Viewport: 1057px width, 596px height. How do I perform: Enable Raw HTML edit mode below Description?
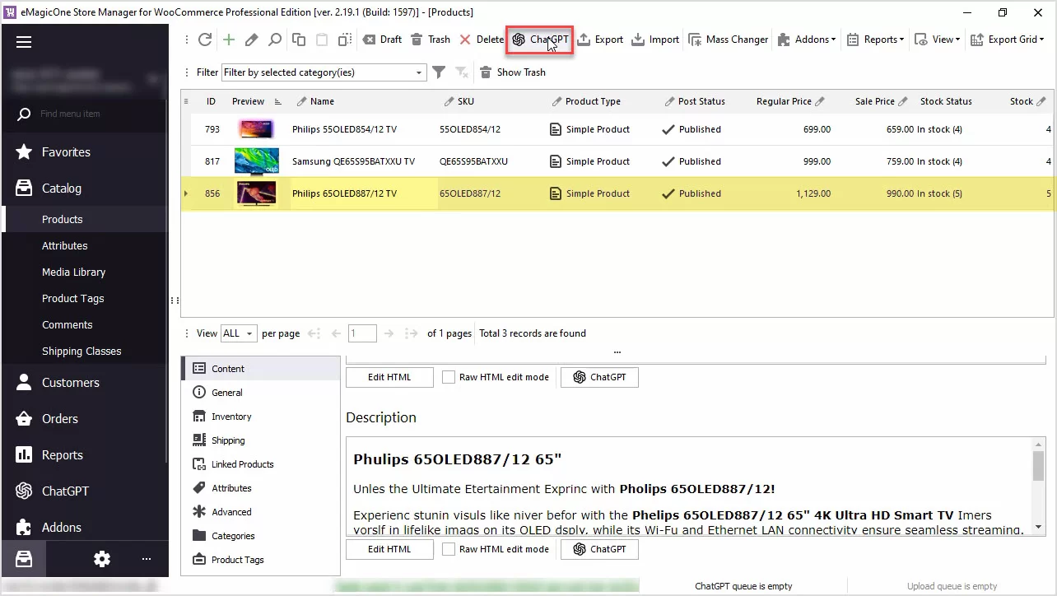pyautogui.click(x=449, y=549)
